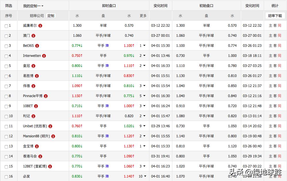Click 同 stats icon in 澳门 row
This screenshot has height=181, width=287.
(x=280, y=36)
